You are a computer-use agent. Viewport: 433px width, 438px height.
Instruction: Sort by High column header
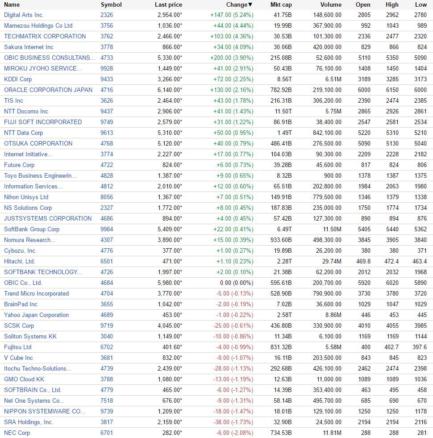[x=392, y=4]
